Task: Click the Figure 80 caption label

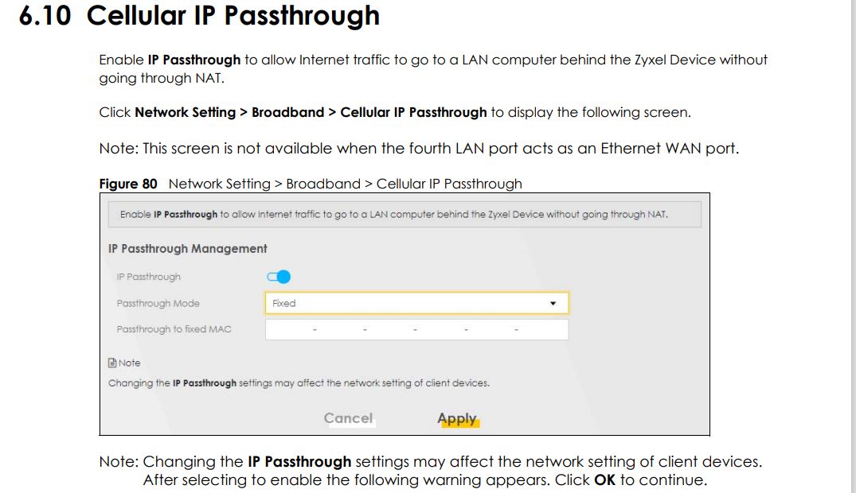Action: [x=128, y=184]
